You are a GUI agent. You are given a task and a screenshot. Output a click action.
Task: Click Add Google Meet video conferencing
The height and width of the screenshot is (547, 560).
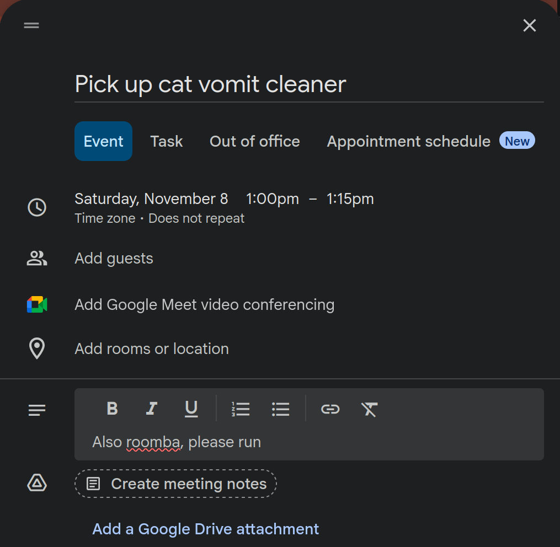point(204,304)
